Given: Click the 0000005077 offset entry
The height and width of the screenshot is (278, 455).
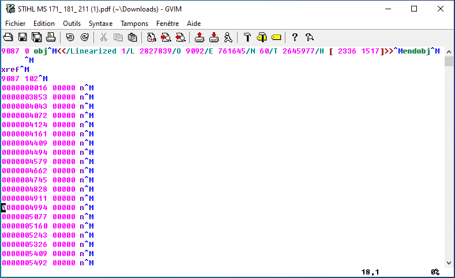Looking at the screenshot, I should coord(24,217).
